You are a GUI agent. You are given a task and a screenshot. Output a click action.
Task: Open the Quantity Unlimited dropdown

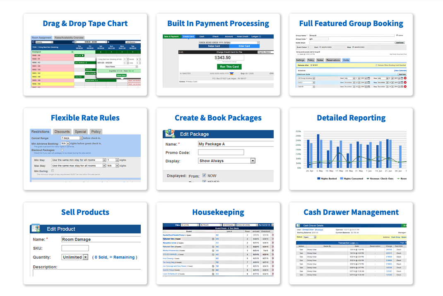tap(75, 257)
